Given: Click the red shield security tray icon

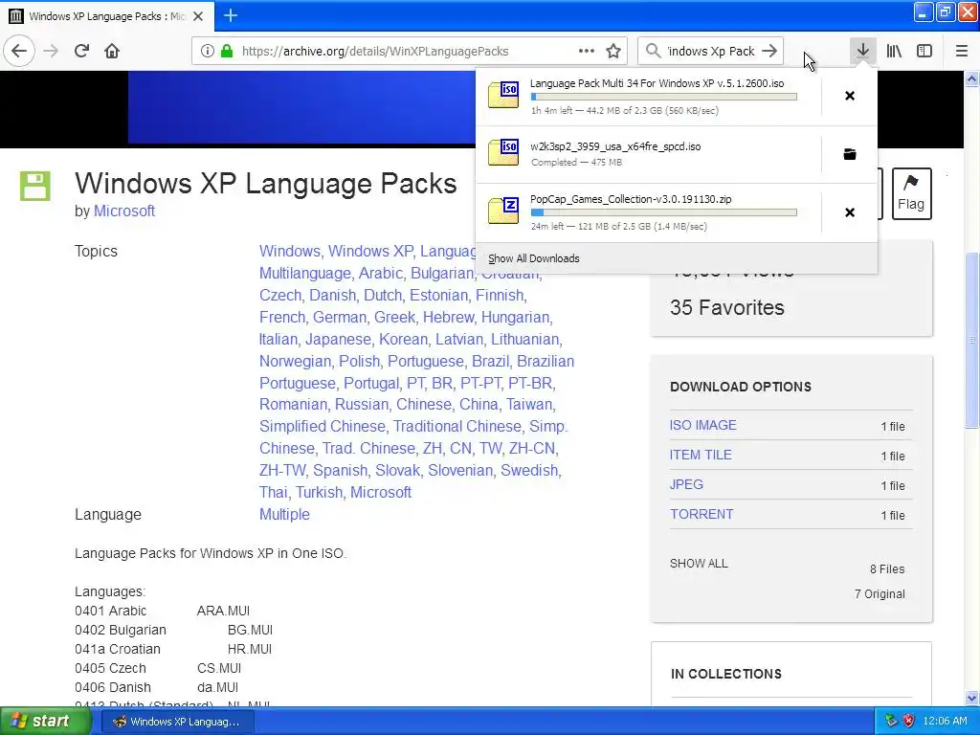Looking at the screenshot, I should coord(908,721).
